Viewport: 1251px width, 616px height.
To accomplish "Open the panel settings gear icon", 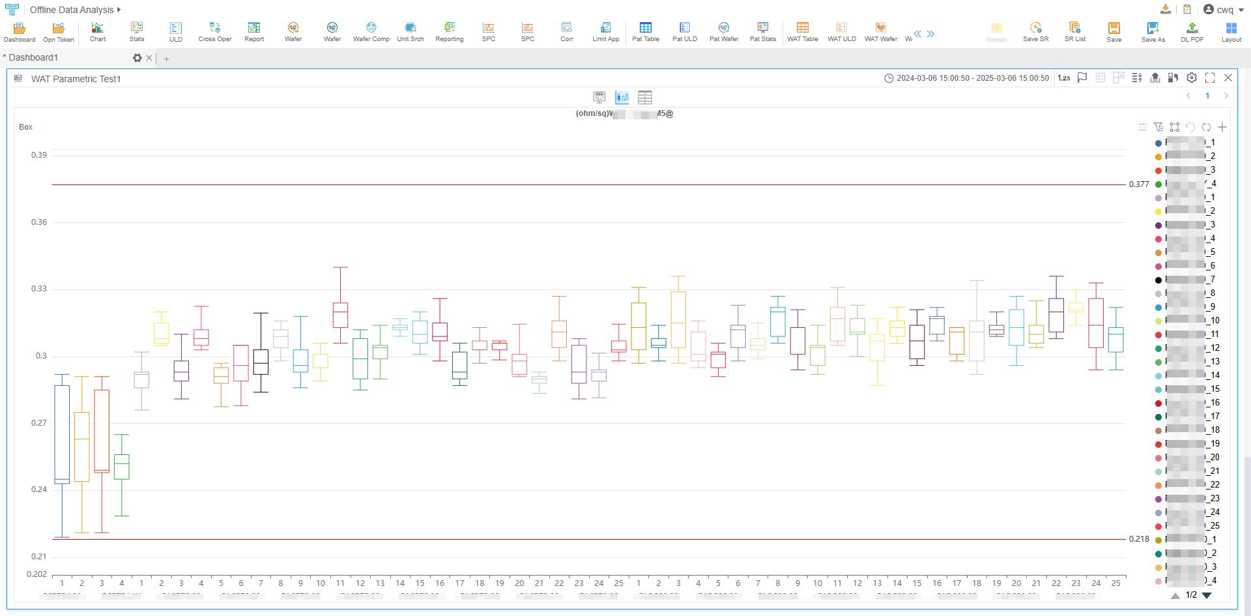I will 1191,78.
